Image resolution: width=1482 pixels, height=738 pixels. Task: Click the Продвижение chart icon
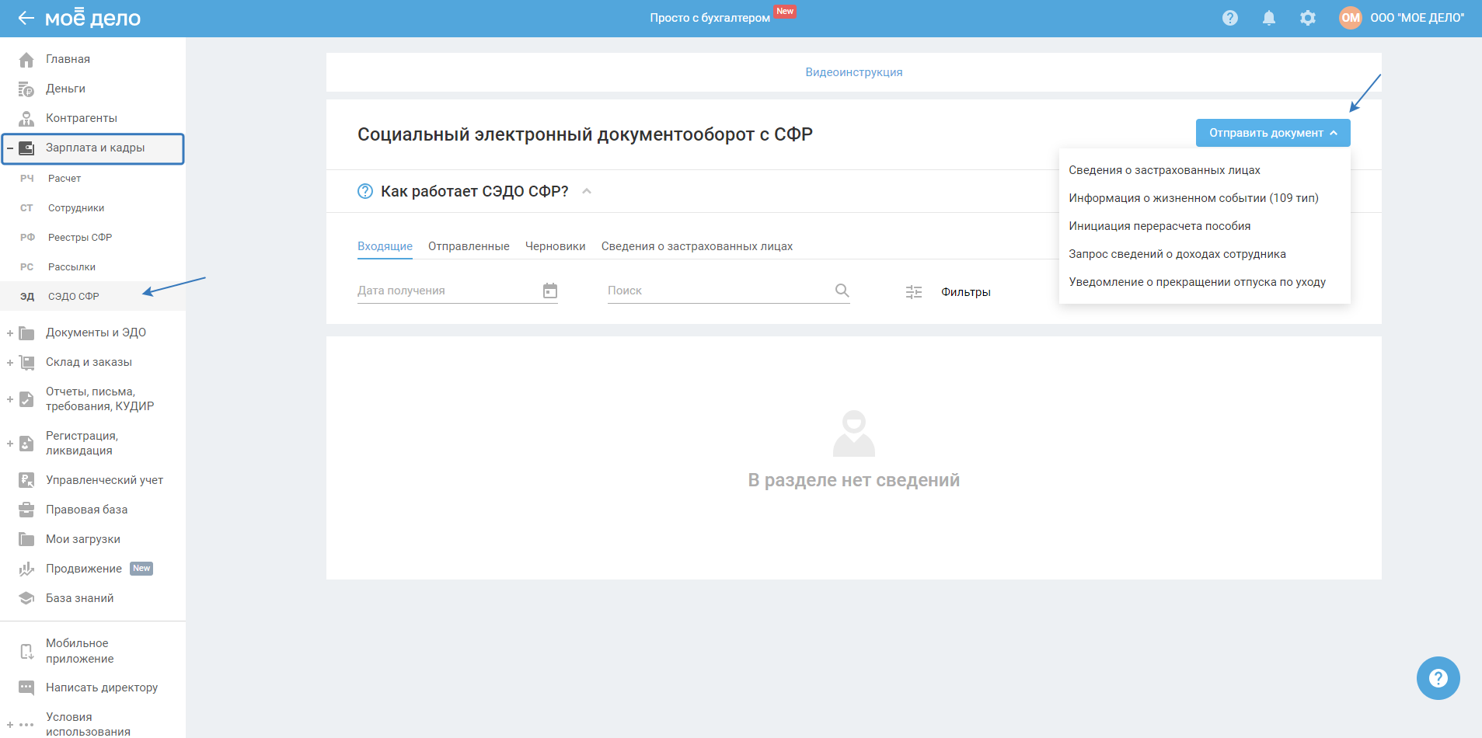(x=26, y=569)
